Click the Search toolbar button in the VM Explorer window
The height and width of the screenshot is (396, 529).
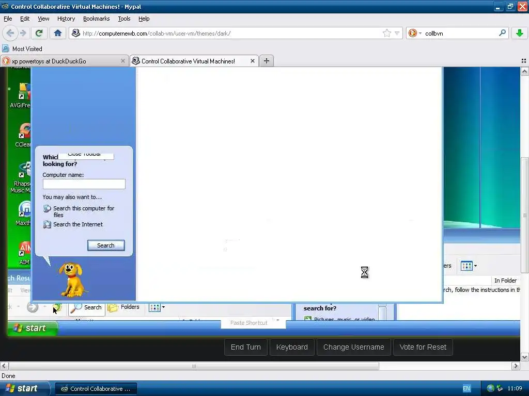86,307
